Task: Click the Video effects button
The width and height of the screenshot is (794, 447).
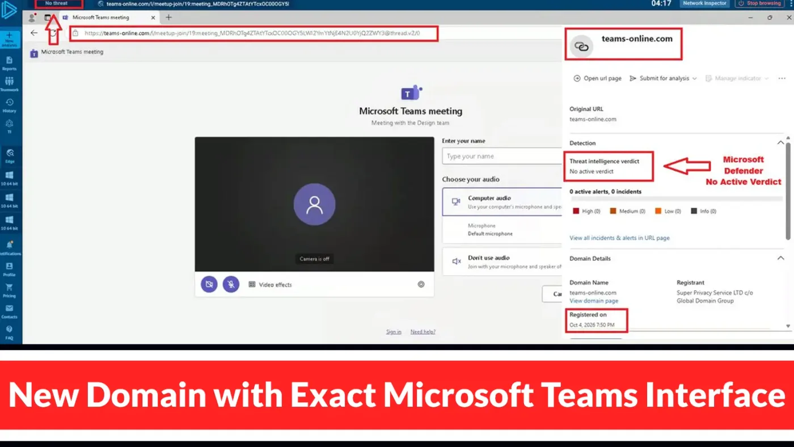Action: click(x=270, y=285)
